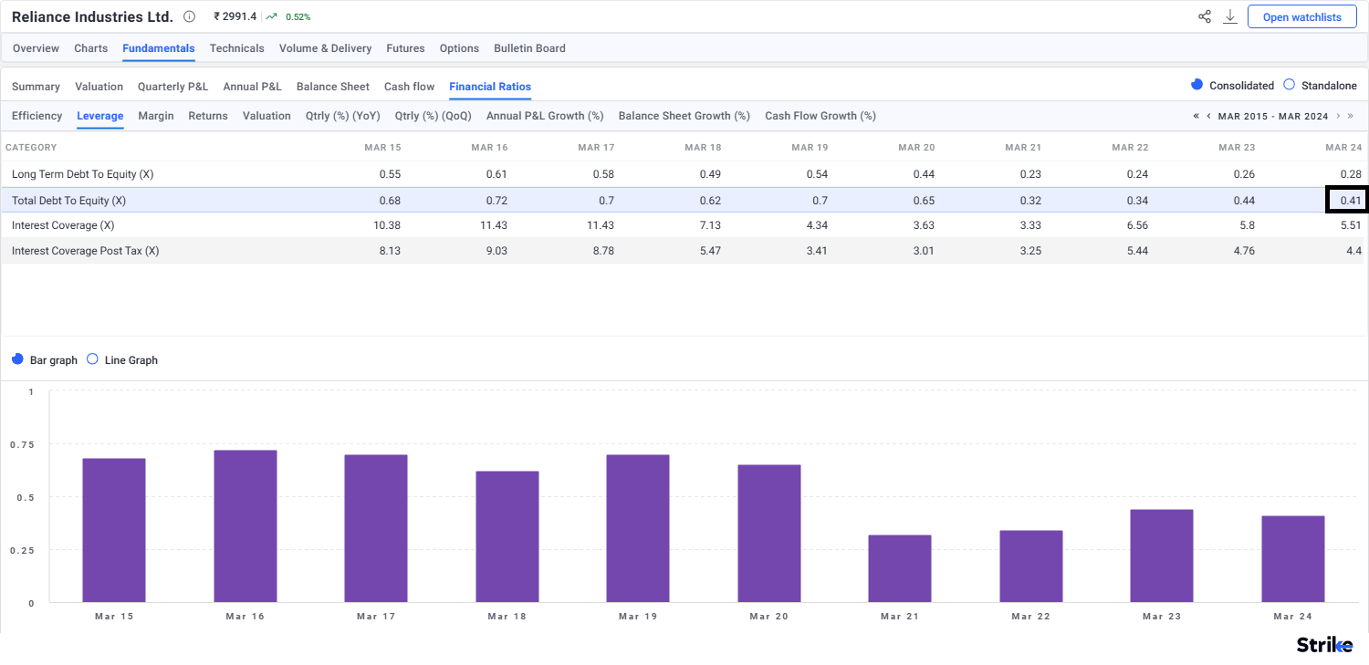
Task: Open the Cash flow sub-tab
Action: [x=409, y=87]
